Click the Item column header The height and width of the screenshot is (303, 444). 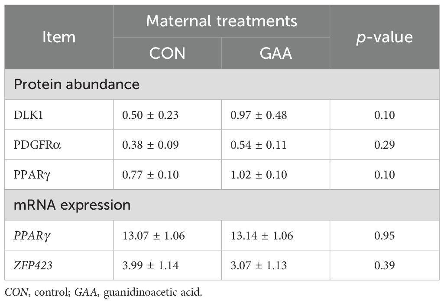pos(59,37)
